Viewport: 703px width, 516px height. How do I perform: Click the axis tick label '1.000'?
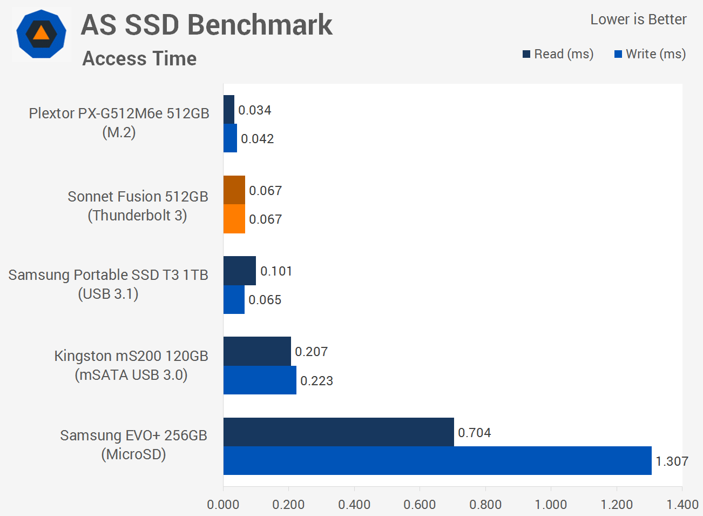551,505
